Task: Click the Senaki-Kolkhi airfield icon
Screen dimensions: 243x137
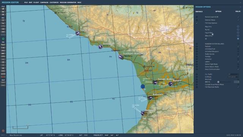Action: (x=155, y=82)
